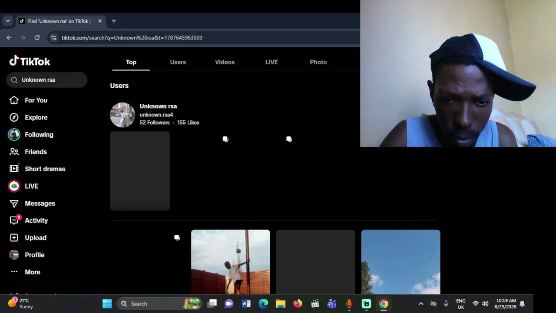Screen dimensions: 556x313
Task: Open the video of person near fence
Action: click(x=231, y=262)
